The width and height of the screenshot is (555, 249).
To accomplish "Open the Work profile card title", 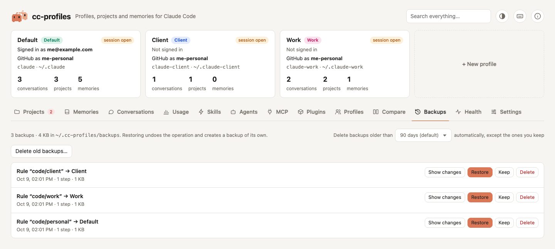I will [x=294, y=40].
